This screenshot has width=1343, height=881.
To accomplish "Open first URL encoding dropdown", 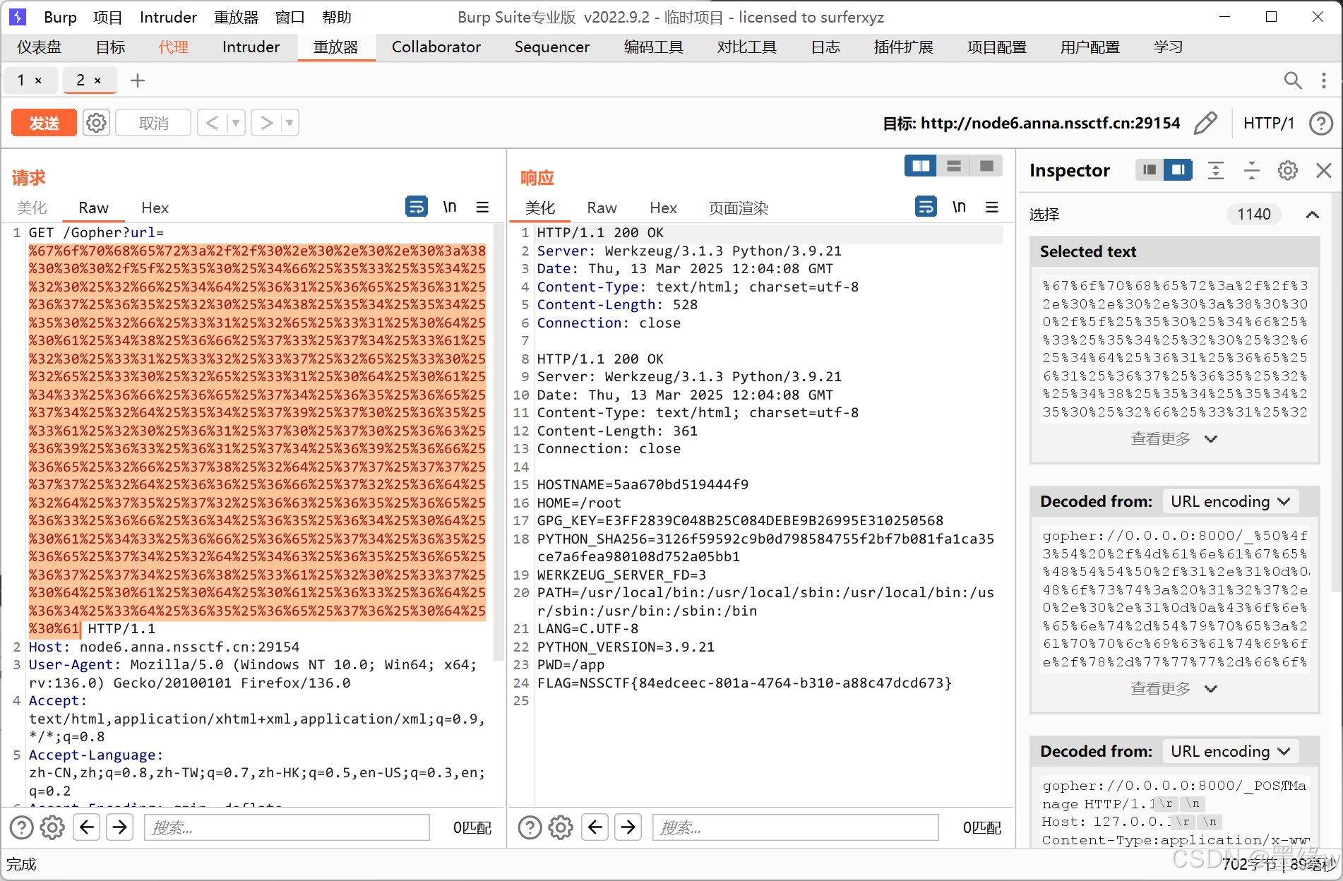I will (x=1230, y=502).
